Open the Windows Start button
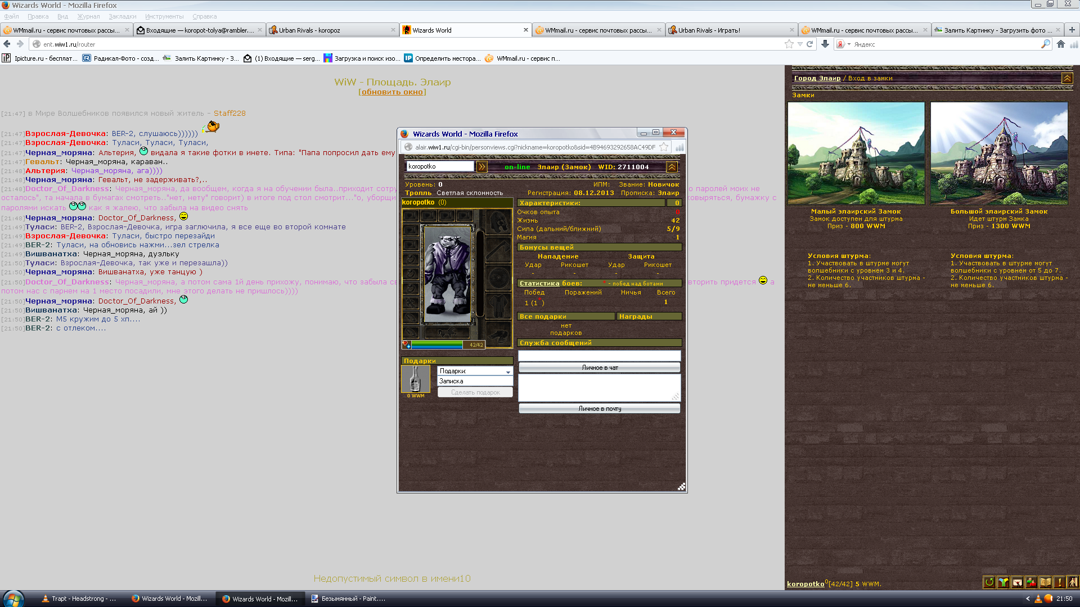 [13, 599]
